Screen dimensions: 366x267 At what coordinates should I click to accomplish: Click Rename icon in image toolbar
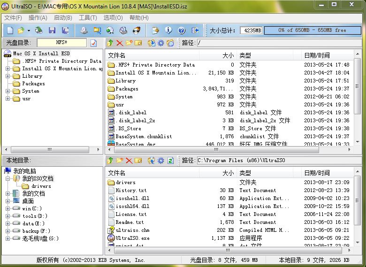coord(138,43)
